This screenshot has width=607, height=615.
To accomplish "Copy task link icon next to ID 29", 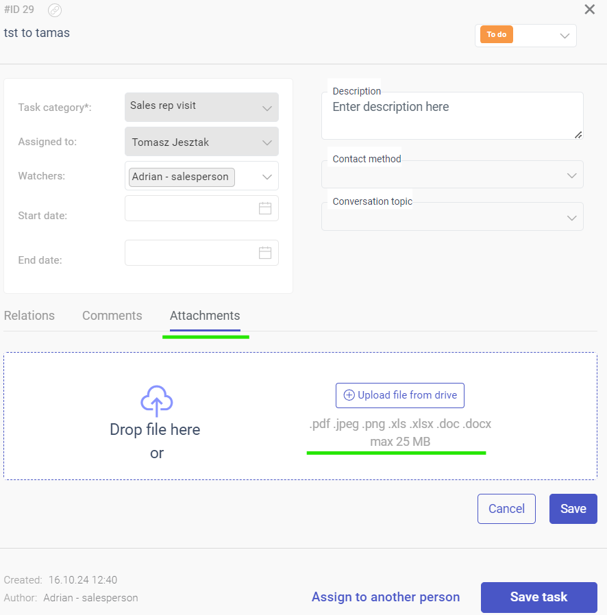I will coord(55,10).
